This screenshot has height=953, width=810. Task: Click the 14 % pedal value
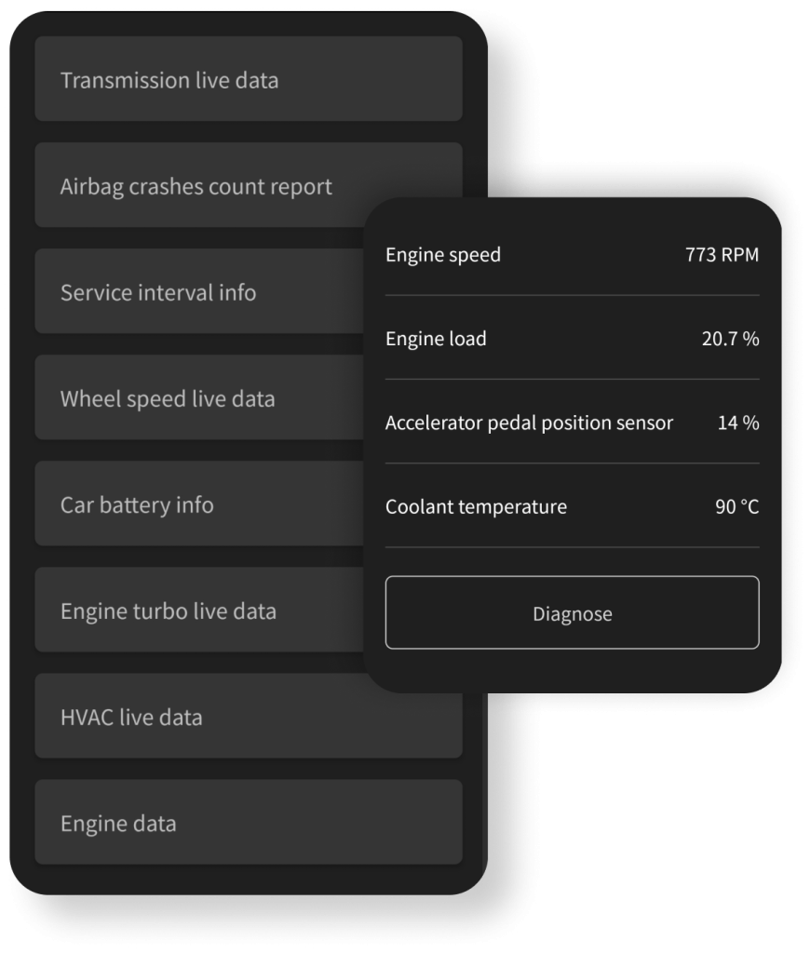coord(738,423)
